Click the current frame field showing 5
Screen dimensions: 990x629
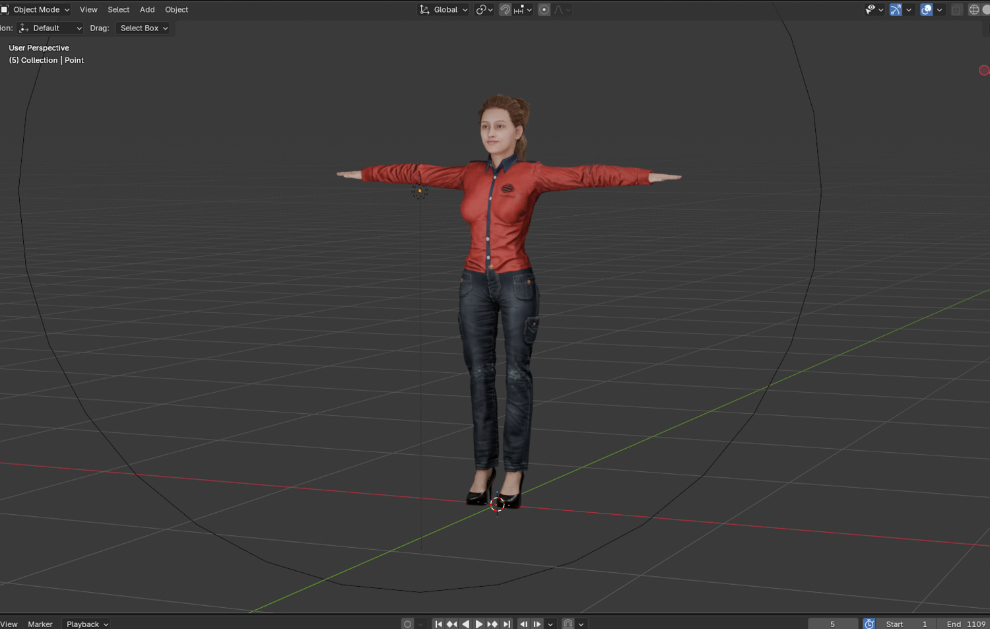tap(833, 624)
